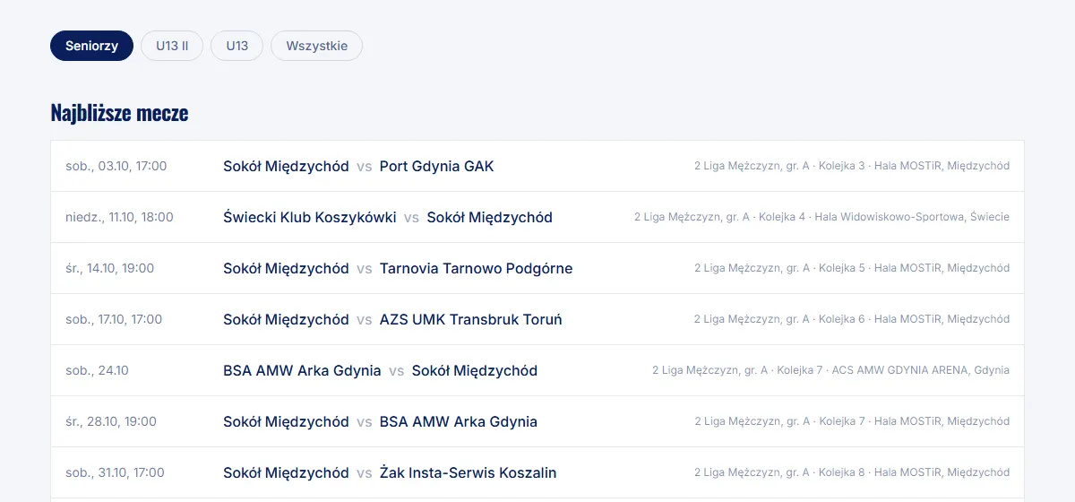Switch to the U13 II filter
This screenshot has width=1075, height=502.
tap(172, 46)
